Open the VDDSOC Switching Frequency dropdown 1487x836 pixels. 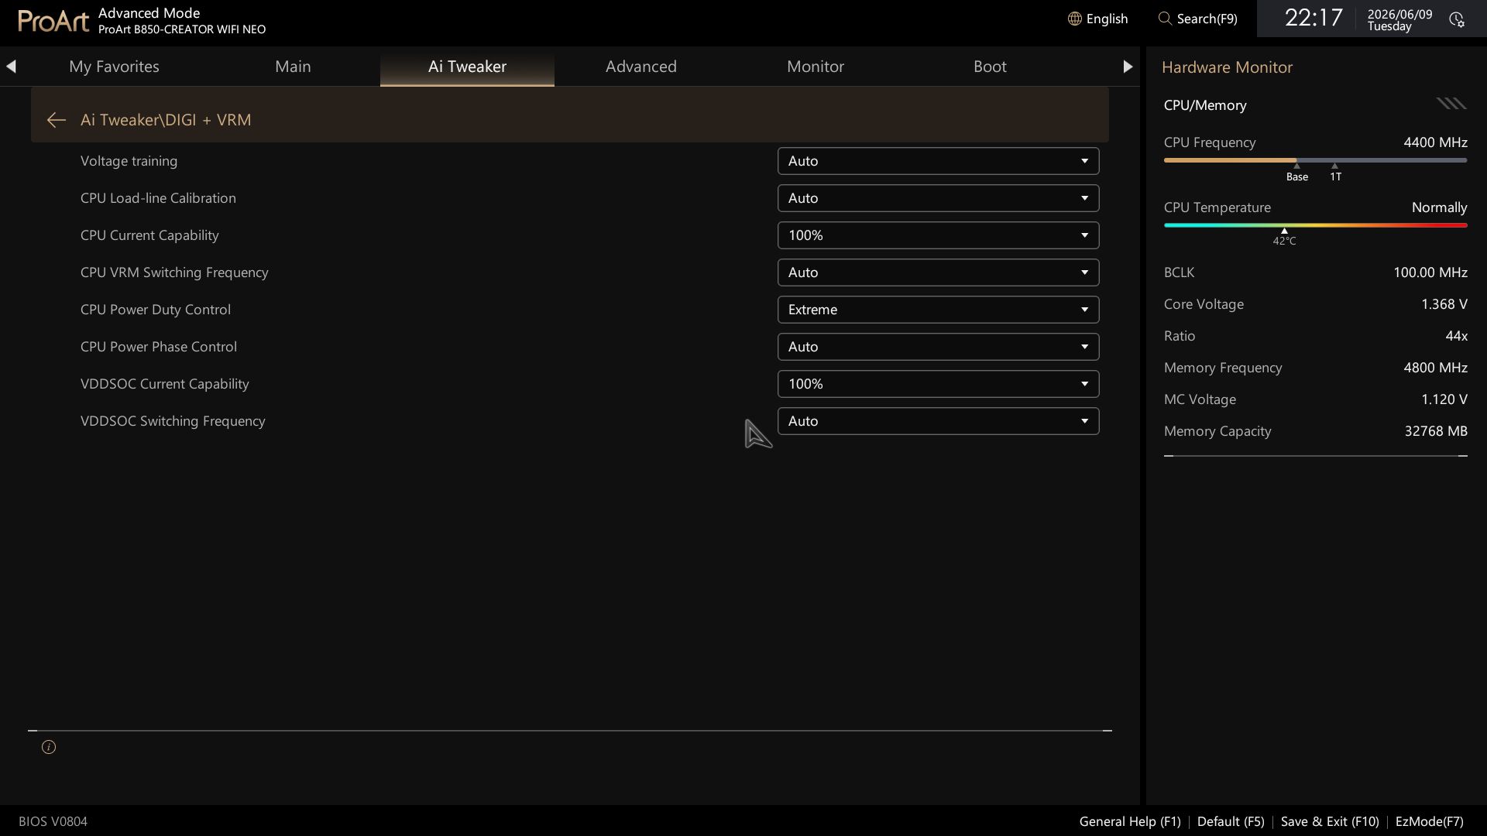tap(938, 421)
